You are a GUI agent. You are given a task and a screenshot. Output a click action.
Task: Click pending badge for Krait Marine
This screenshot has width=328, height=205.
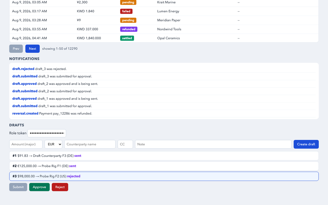(128, 2)
